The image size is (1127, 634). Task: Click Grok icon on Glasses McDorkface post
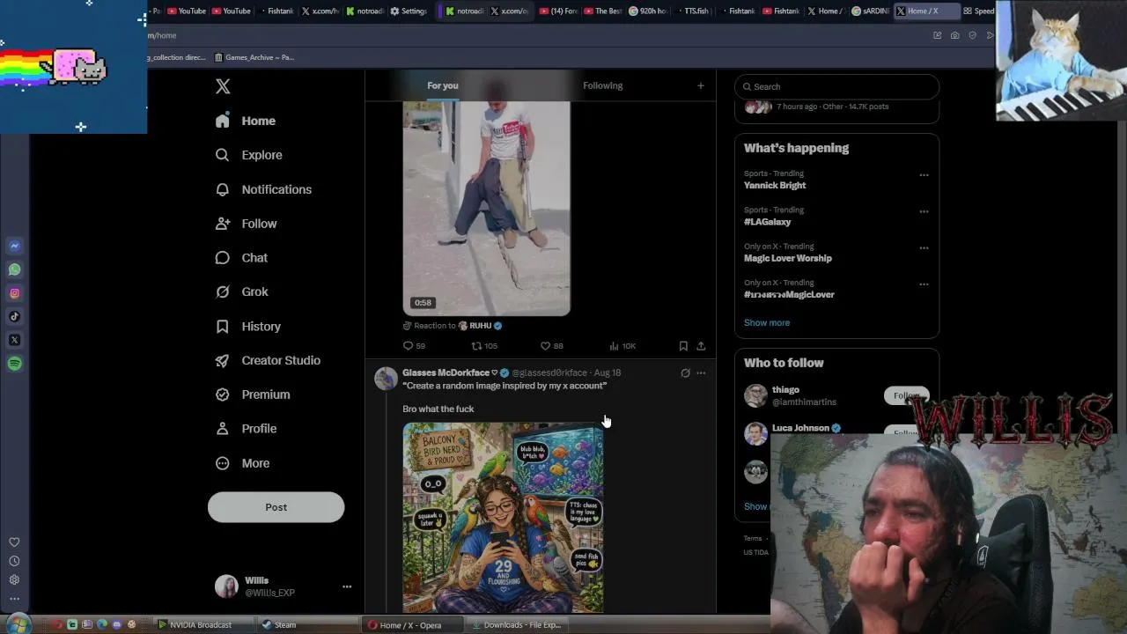(x=685, y=373)
